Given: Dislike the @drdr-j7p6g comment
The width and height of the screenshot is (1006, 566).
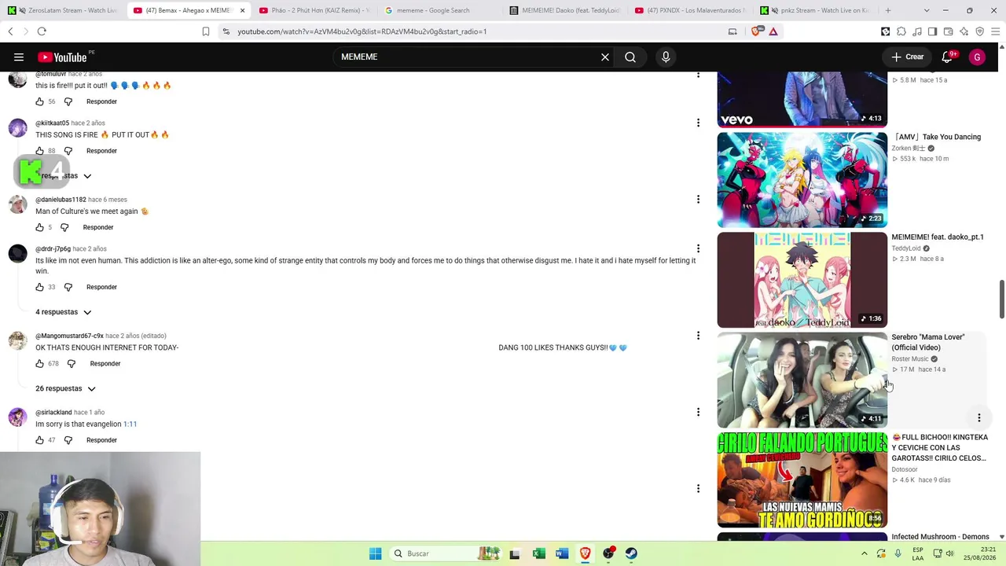Looking at the screenshot, I should (68, 287).
